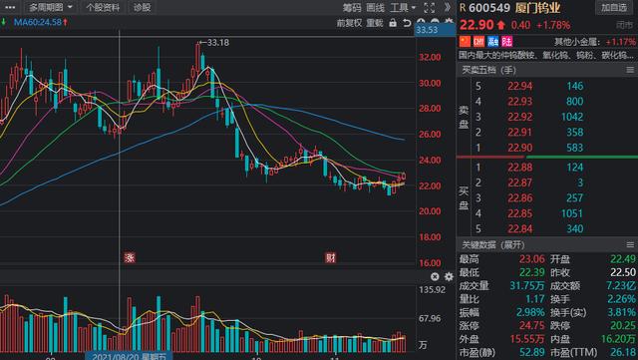Click the 外盘 value 15.55万
This screenshot has height=360, width=638.
pyautogui.click(x=527, y=339)
